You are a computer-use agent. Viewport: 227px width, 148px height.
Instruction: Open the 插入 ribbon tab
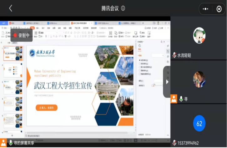[x=38, y=28]
